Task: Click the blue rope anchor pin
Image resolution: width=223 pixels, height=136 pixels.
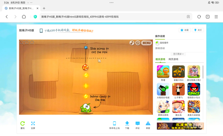Action: click(x=86, y=48)
